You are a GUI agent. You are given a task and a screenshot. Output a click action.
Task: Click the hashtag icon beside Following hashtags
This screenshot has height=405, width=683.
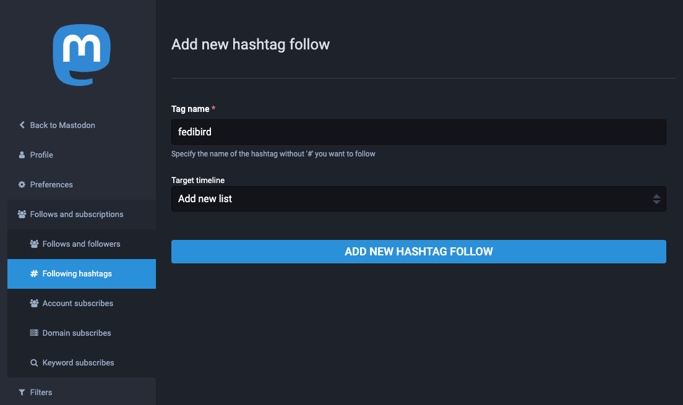pos(34,273)
